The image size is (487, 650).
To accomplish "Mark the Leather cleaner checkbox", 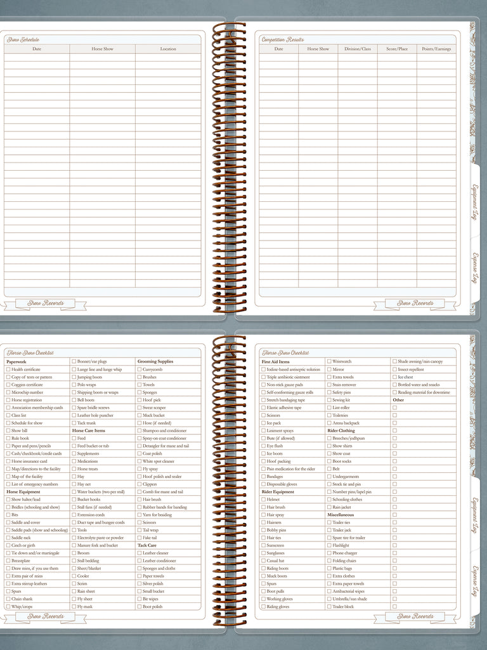I will pos(140,553).
